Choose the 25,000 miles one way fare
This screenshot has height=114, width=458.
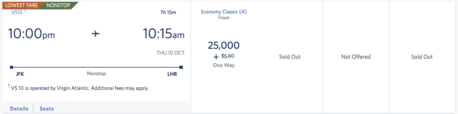[224, 45]
